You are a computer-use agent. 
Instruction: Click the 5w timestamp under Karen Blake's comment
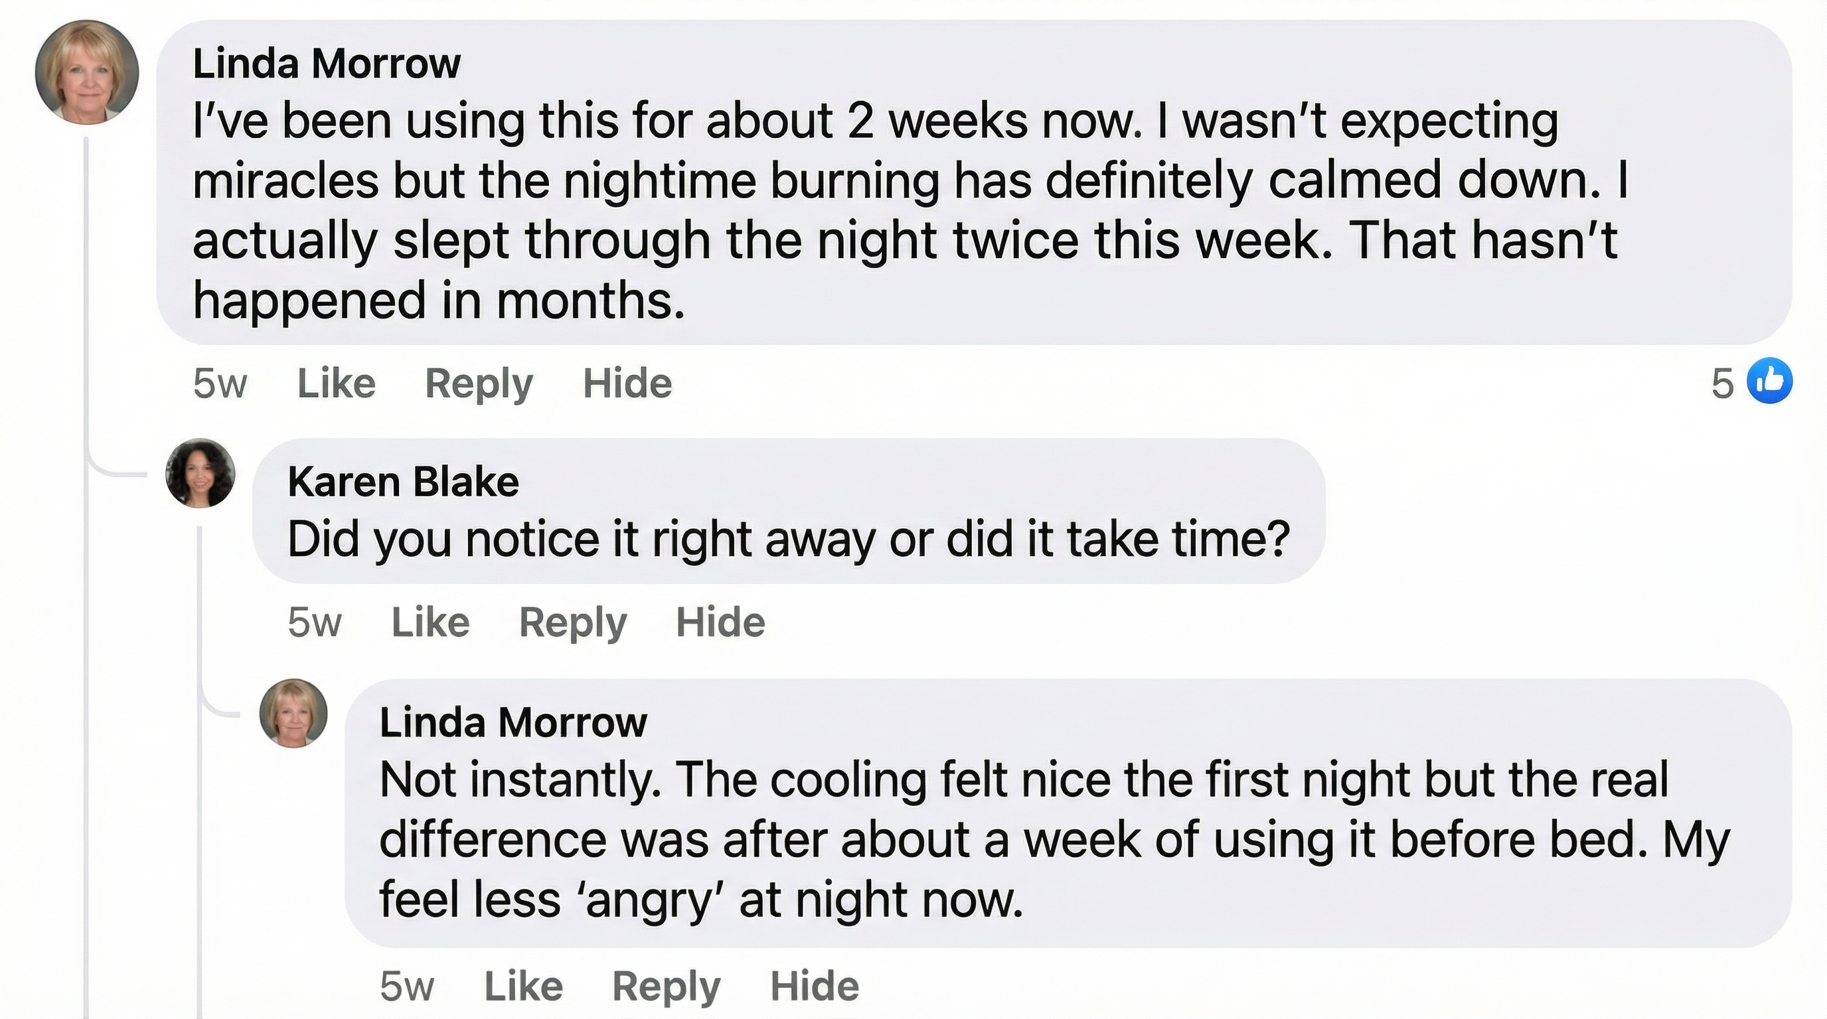tap(314, 623)
